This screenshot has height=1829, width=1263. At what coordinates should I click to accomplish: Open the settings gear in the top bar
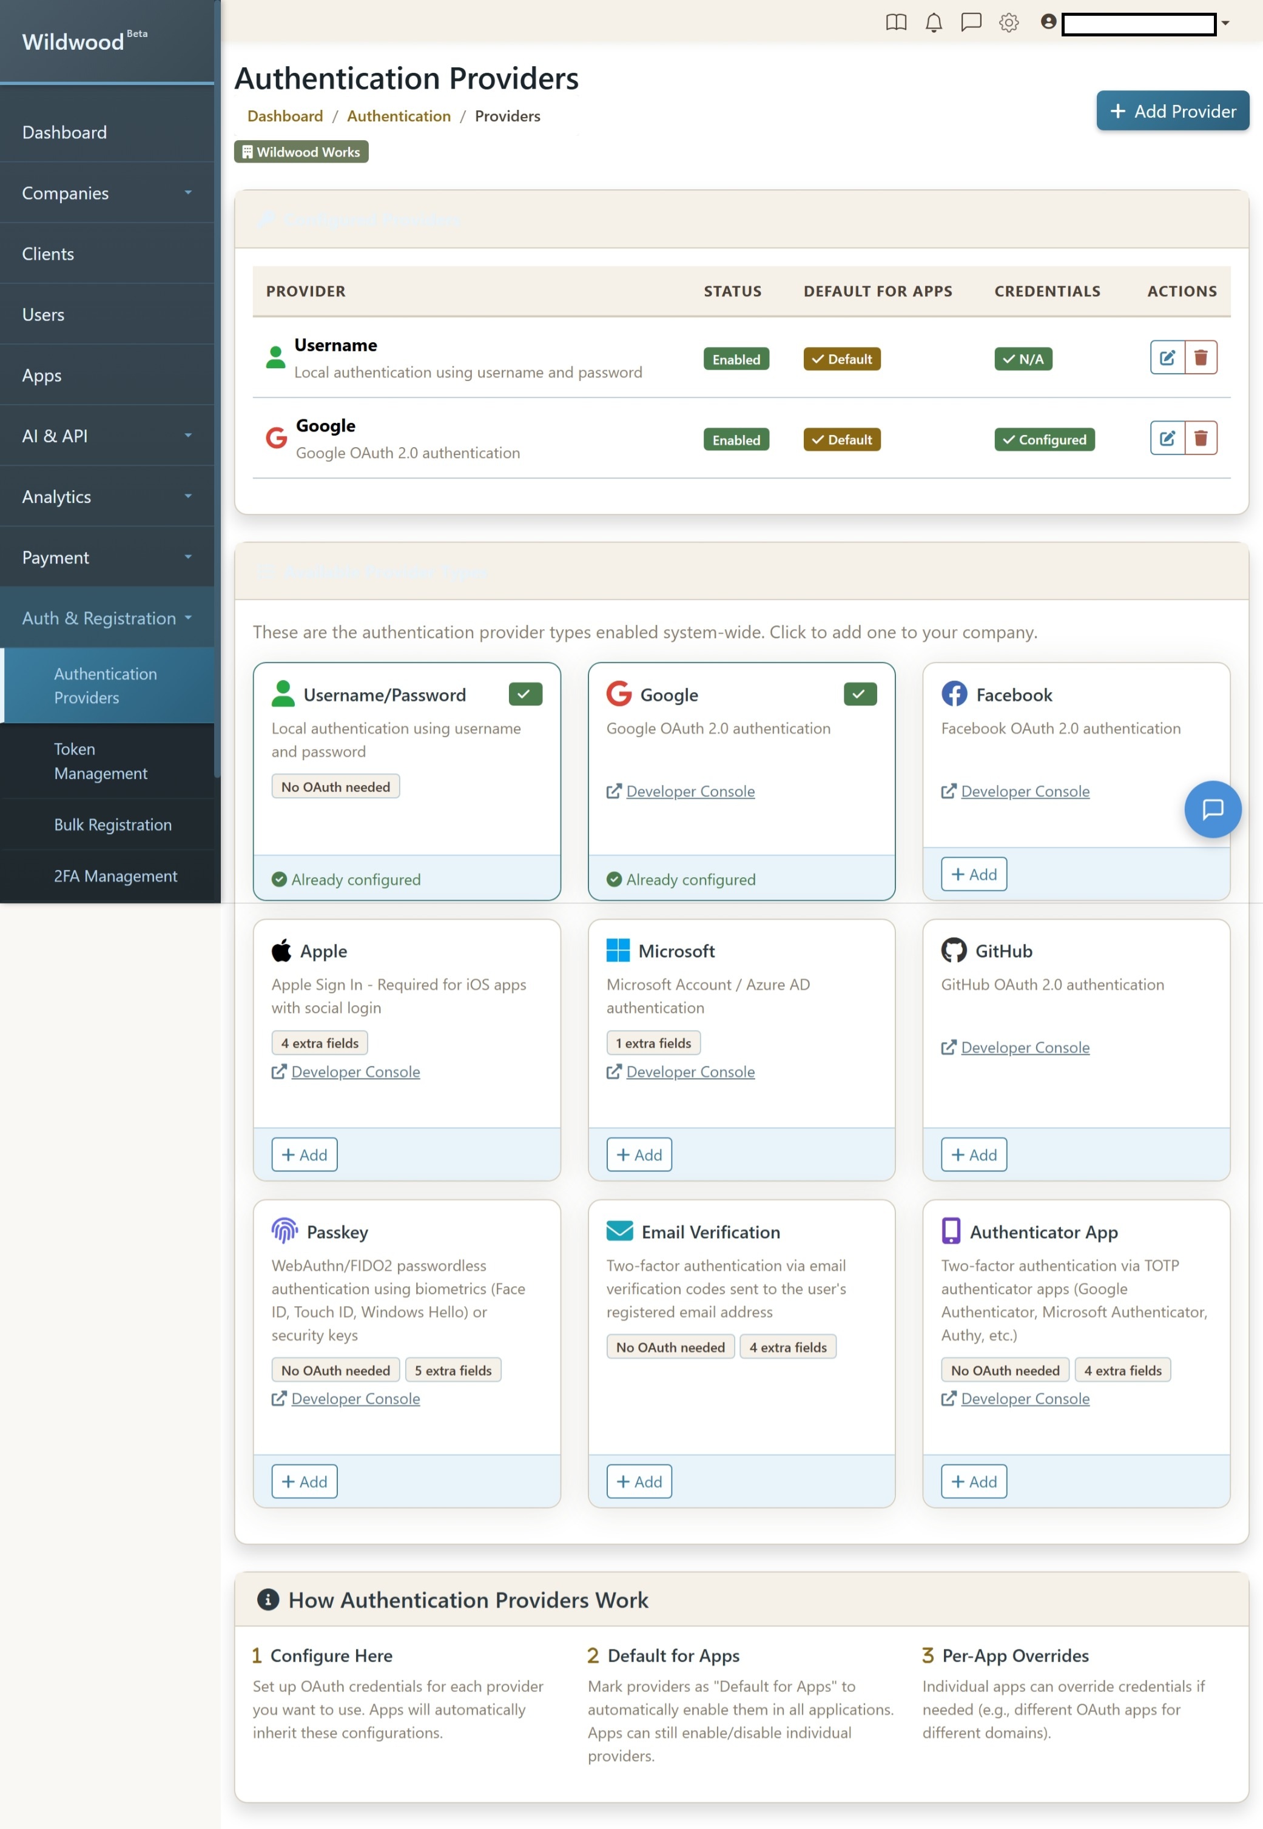pos(1009,23)
